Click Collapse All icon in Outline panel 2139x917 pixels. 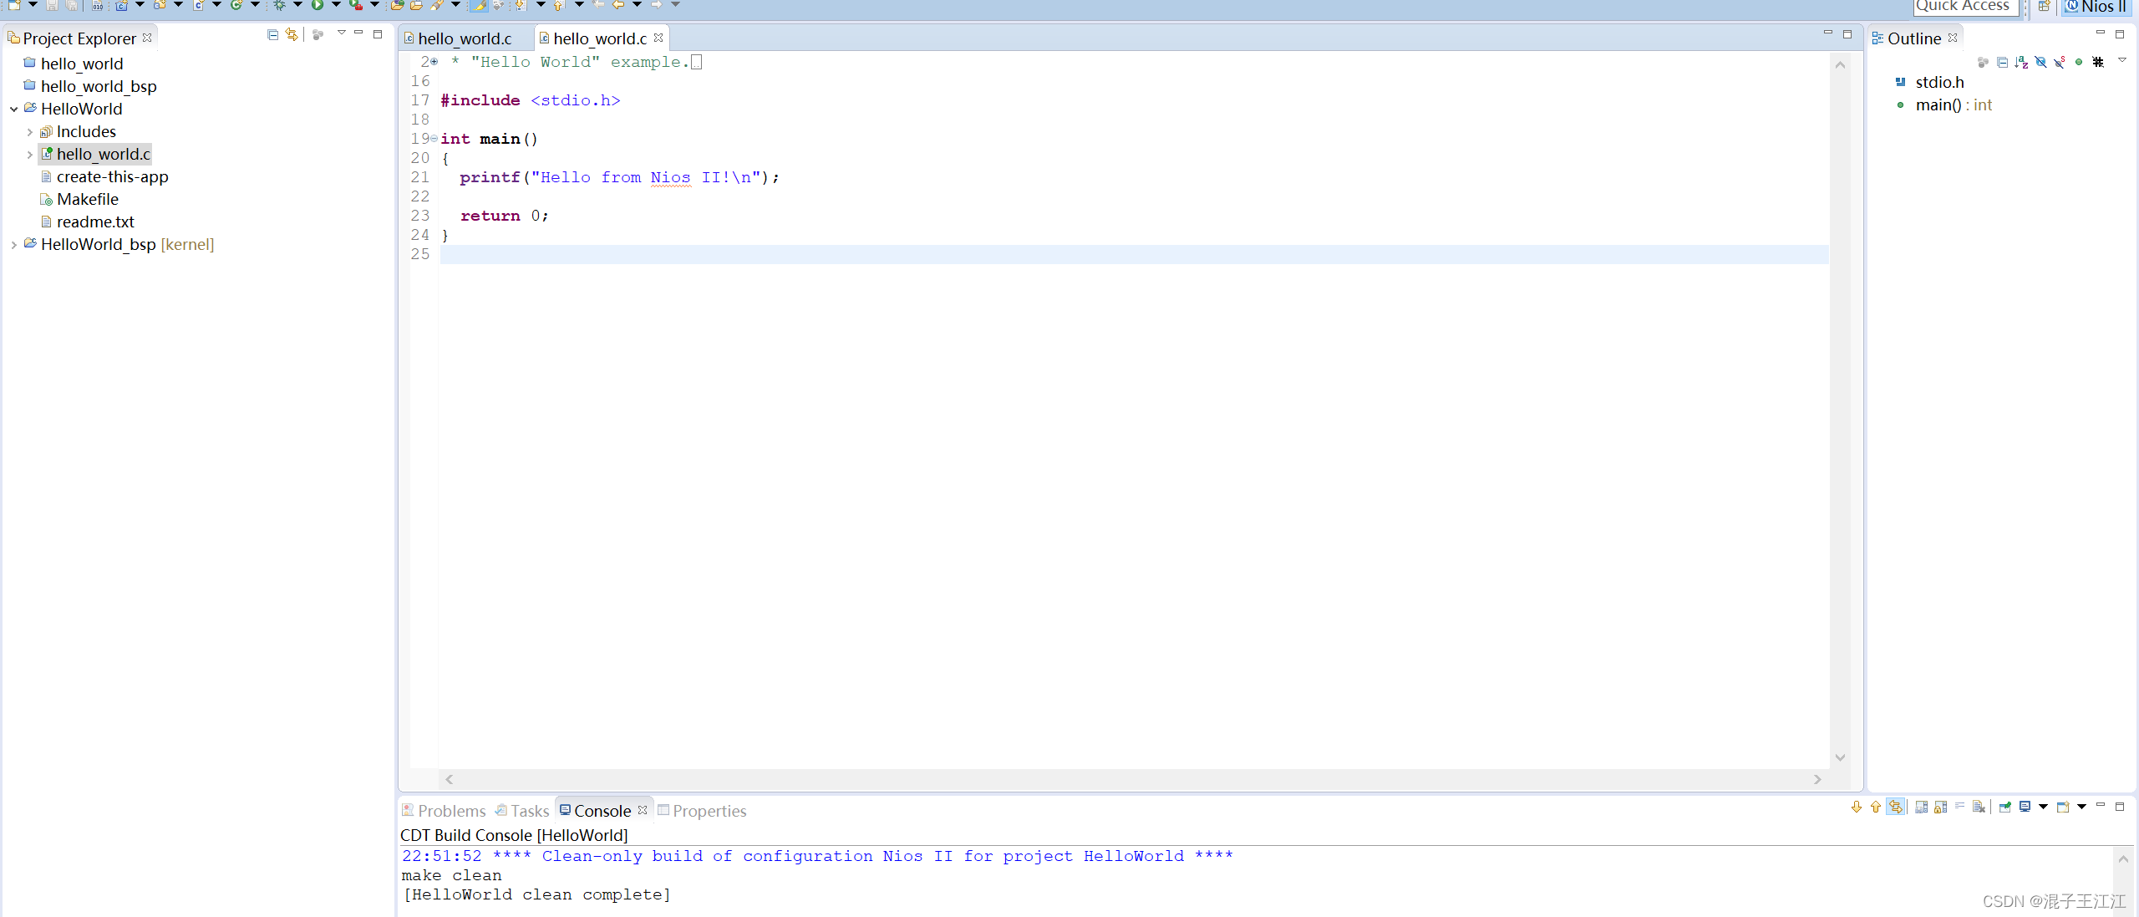tap(2002, 62)
